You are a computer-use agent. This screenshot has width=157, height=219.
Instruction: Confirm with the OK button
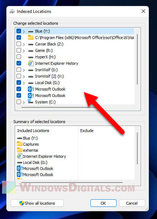click(103, 203)
